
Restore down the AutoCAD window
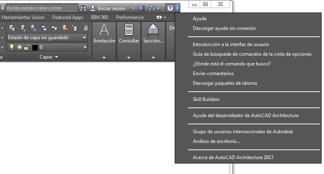pyautogui.click(x=205, y=4)
